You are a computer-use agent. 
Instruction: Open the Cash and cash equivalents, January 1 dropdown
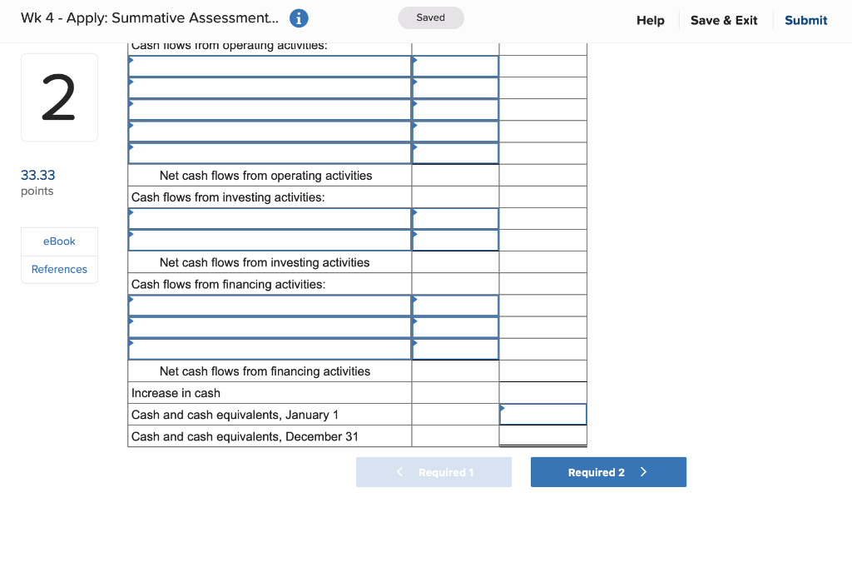(542, 414)
